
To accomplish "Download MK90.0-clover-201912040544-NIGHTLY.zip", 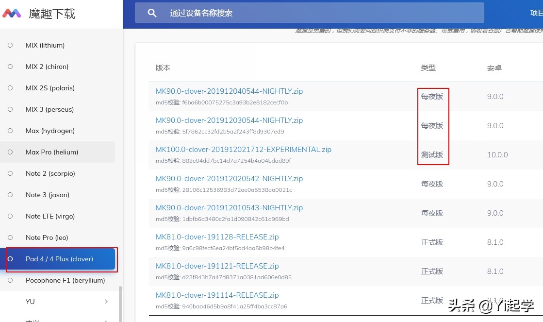I will pyautogui.click(x=229, y=91).
